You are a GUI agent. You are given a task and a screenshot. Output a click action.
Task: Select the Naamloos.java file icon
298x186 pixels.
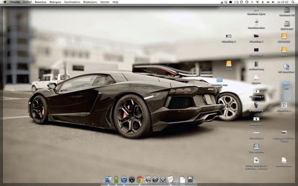point(284,160)
